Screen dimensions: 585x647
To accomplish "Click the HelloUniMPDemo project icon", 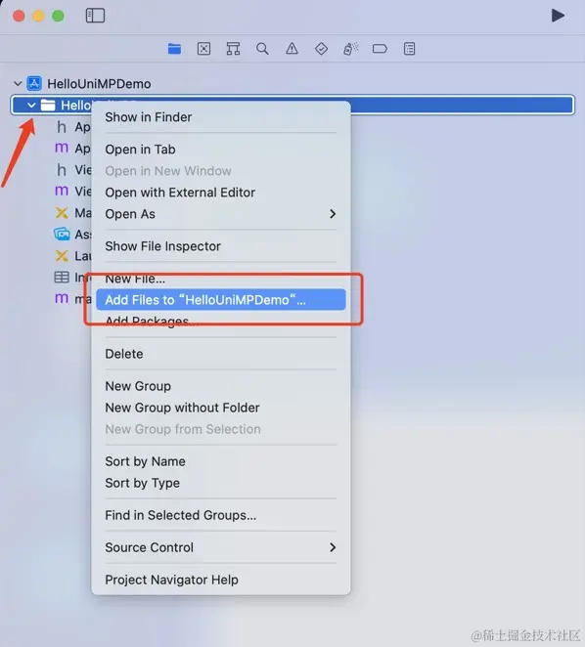I will tap(34, 83).
